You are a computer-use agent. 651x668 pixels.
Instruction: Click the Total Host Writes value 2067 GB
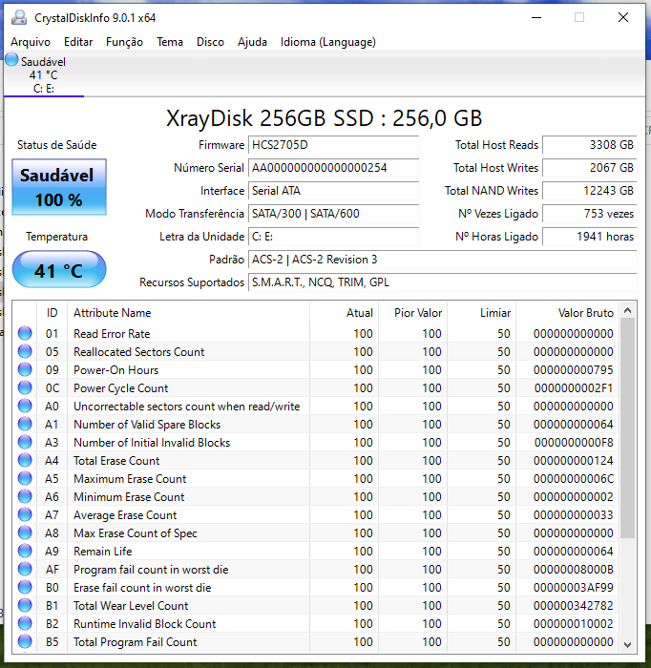coord(590,168)
